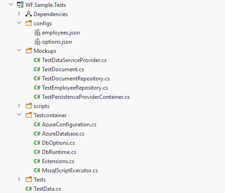Open TestPersistenceProviderContainer.cs

[86, 97]
